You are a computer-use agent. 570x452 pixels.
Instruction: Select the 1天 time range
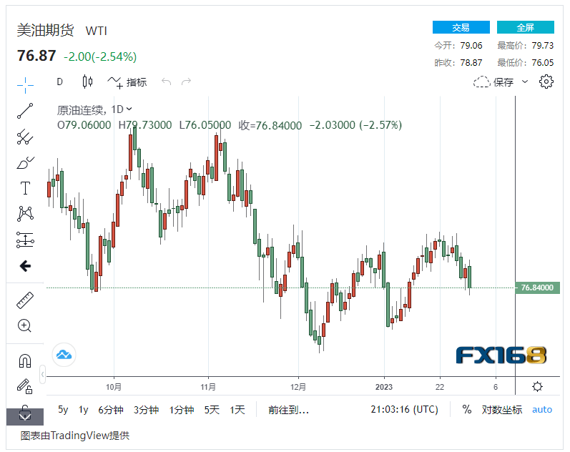click(x=237, y=410)
